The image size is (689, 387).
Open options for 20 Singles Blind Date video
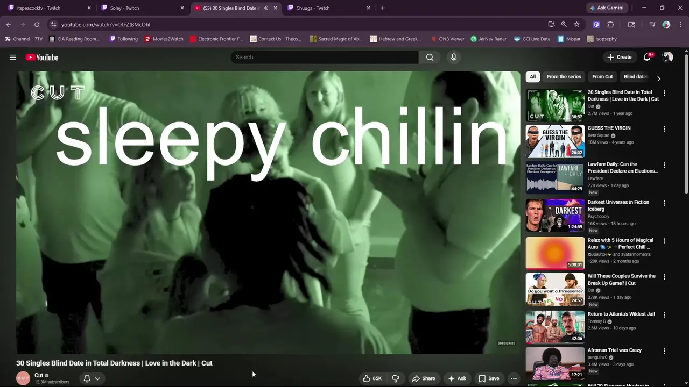[664, 93]
